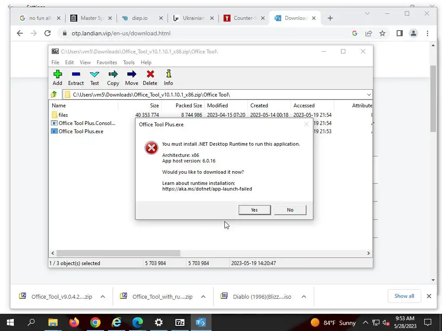
Task: Open File Explorer from taskbar
Action: 53,322
